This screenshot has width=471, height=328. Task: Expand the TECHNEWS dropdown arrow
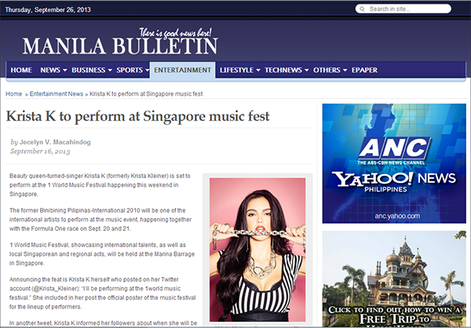(x=306, y=71)
